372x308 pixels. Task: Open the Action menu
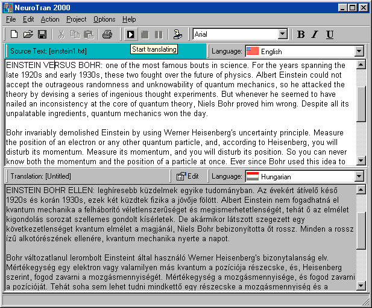[50, 19]
